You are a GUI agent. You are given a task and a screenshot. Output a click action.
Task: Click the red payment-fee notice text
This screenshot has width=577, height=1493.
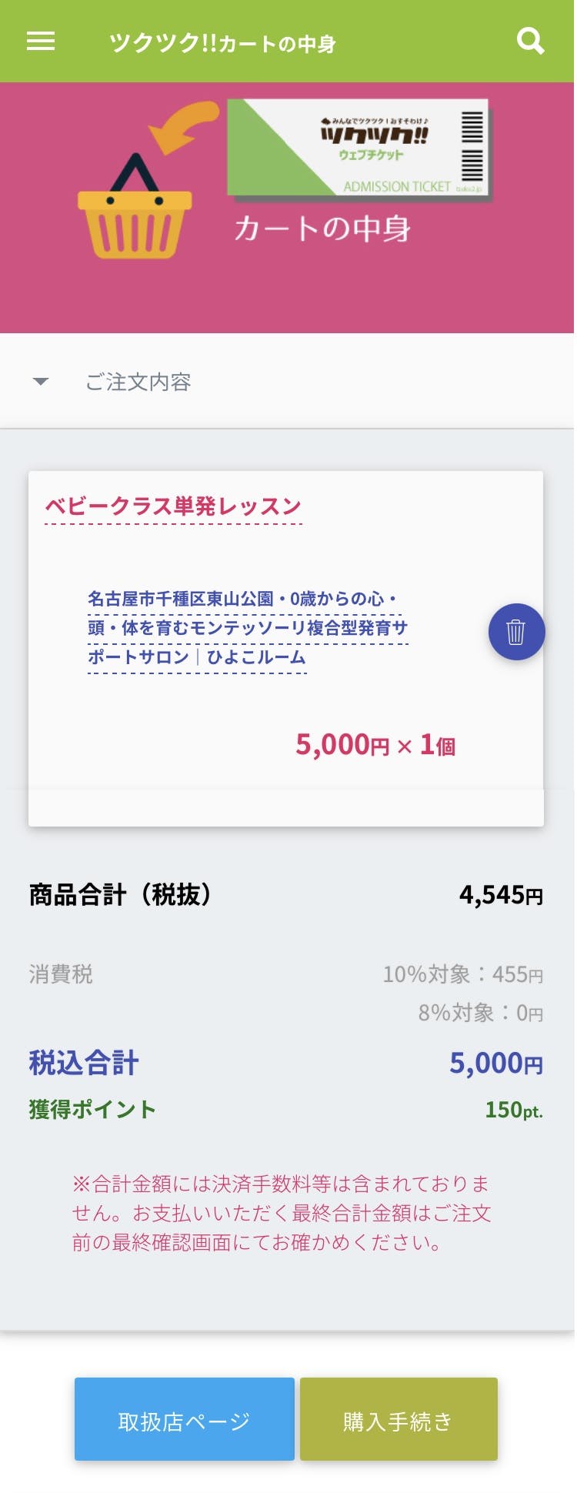pos(282,1213)
